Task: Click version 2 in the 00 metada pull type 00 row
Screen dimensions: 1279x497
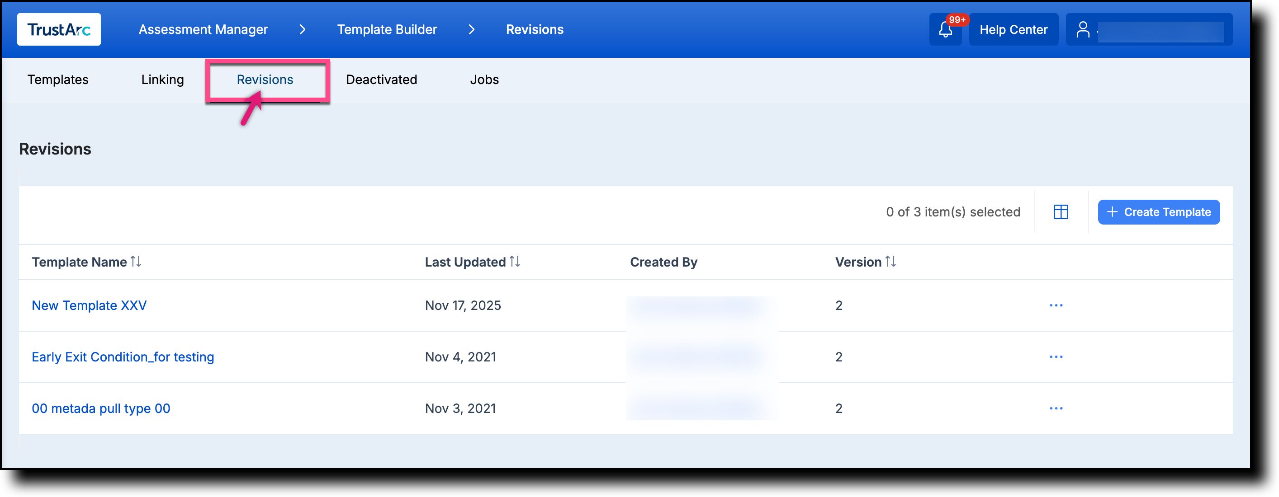Action: click(x=838, y=409)
